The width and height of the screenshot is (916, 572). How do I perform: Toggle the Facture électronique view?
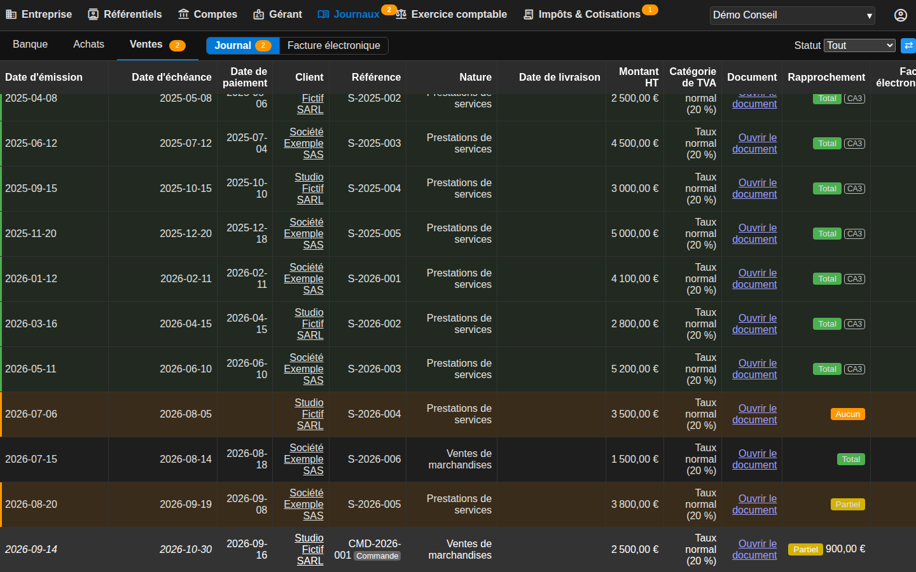pyautogui.click(x=334, y=45)
